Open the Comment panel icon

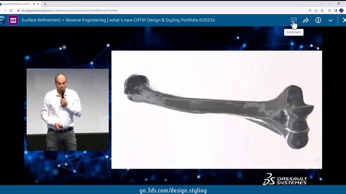(x=294, y=20)
